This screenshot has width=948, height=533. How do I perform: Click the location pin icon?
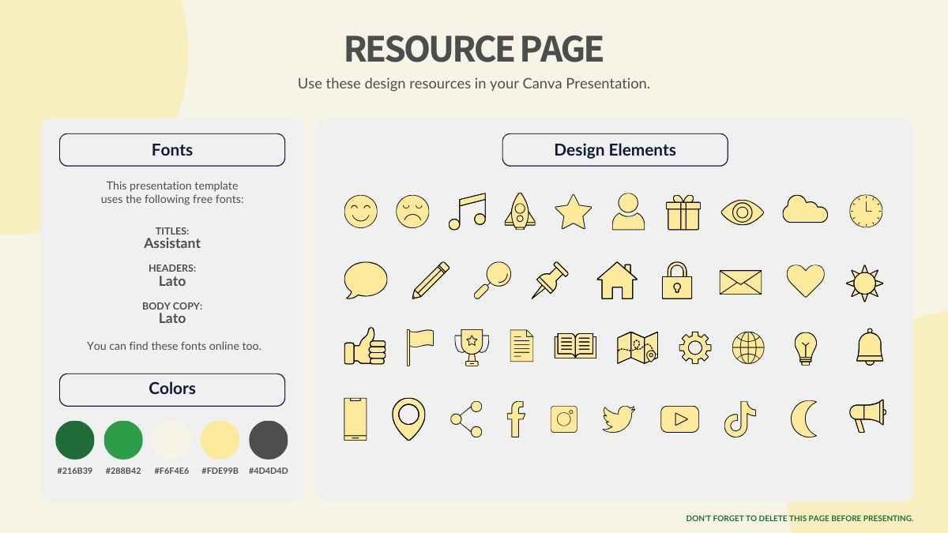(x=408, y=419)
